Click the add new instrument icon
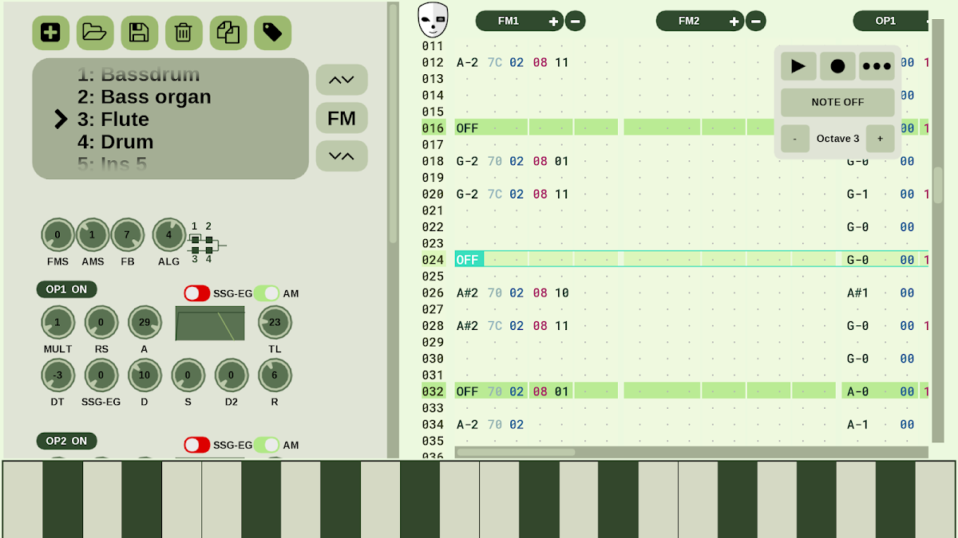Viewport: 958px width, 538px height. coord(50,33)
